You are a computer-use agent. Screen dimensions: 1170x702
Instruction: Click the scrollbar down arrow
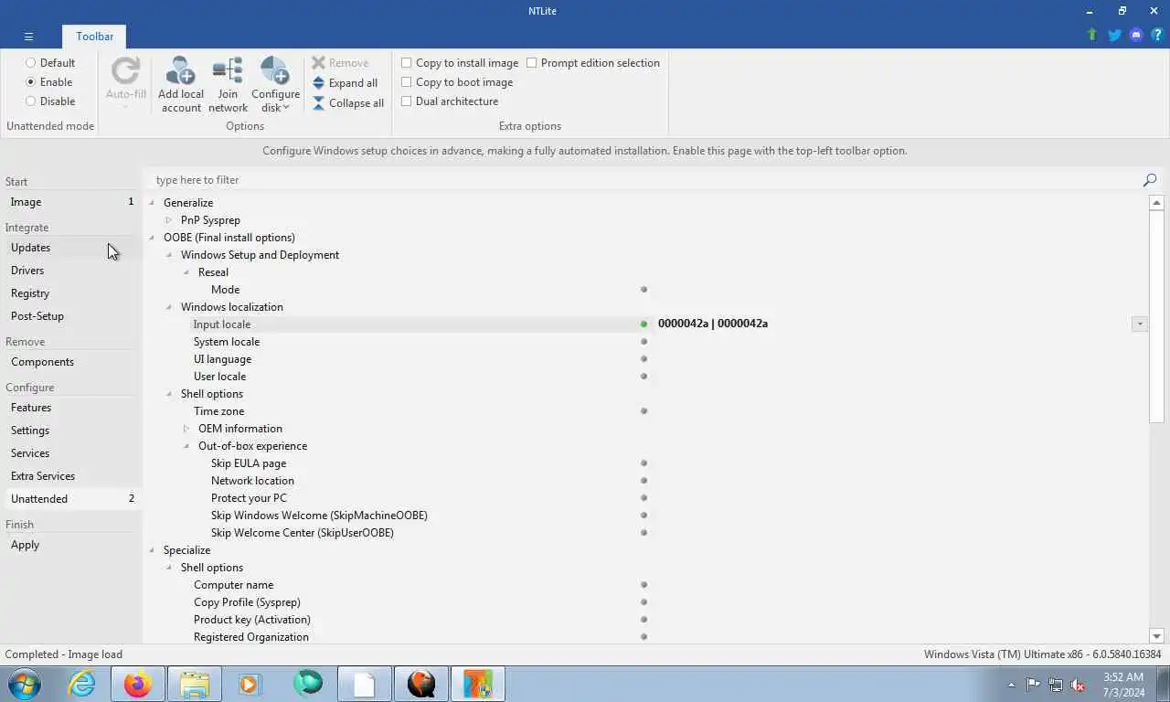tap(1156, 636)
